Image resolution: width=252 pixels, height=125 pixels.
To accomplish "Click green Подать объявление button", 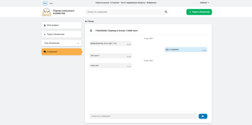I will pos(199,12).
